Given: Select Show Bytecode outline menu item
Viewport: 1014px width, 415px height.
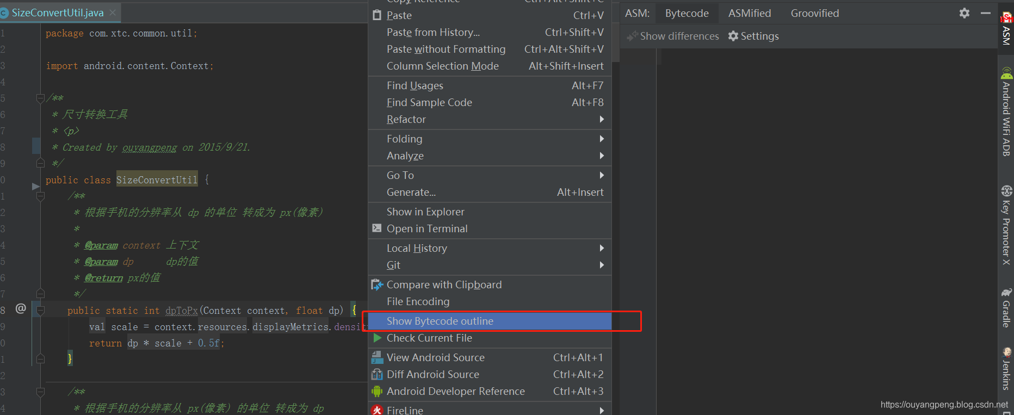Looking at the screenshot, I should click(x=490, y=321).
